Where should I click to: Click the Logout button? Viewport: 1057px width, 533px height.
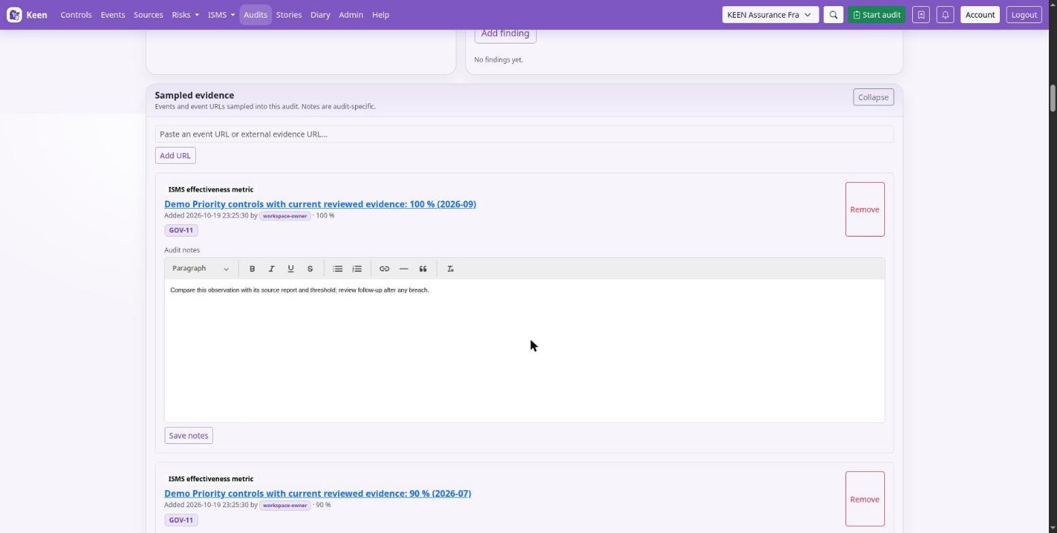pos(1024,14)
